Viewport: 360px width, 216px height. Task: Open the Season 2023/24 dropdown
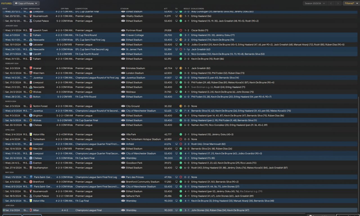point(315,3)
